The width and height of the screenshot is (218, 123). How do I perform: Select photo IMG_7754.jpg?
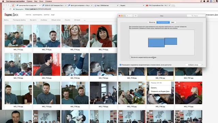[18, 93]
